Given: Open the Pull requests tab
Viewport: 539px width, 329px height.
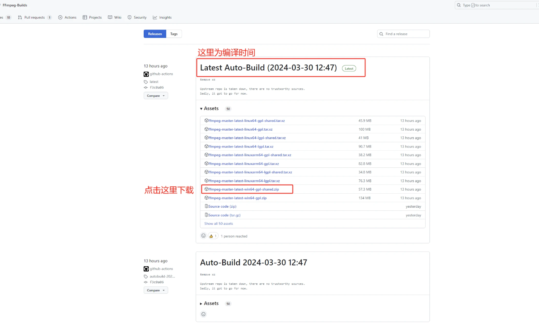Looking at the screenshot, I should pos(35,17).
